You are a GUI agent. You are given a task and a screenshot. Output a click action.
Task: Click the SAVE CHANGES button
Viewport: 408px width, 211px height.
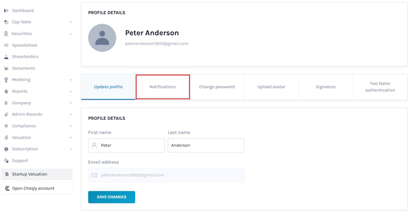click(x=111, y=197)
